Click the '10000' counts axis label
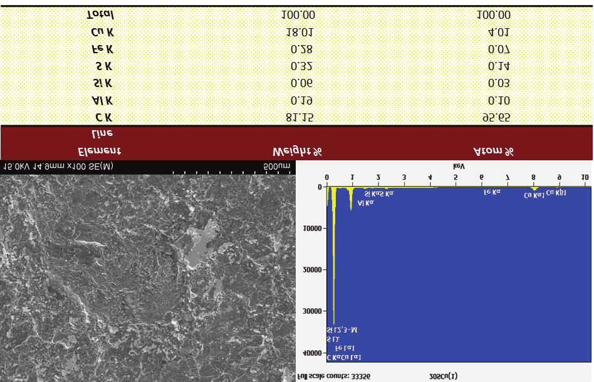This screenshot has width=594, height=382. click(x=313, y=229)
